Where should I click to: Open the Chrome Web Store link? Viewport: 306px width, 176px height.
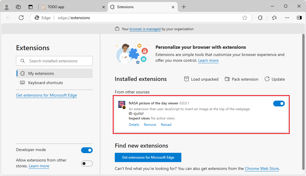click(x=261, y=168)
